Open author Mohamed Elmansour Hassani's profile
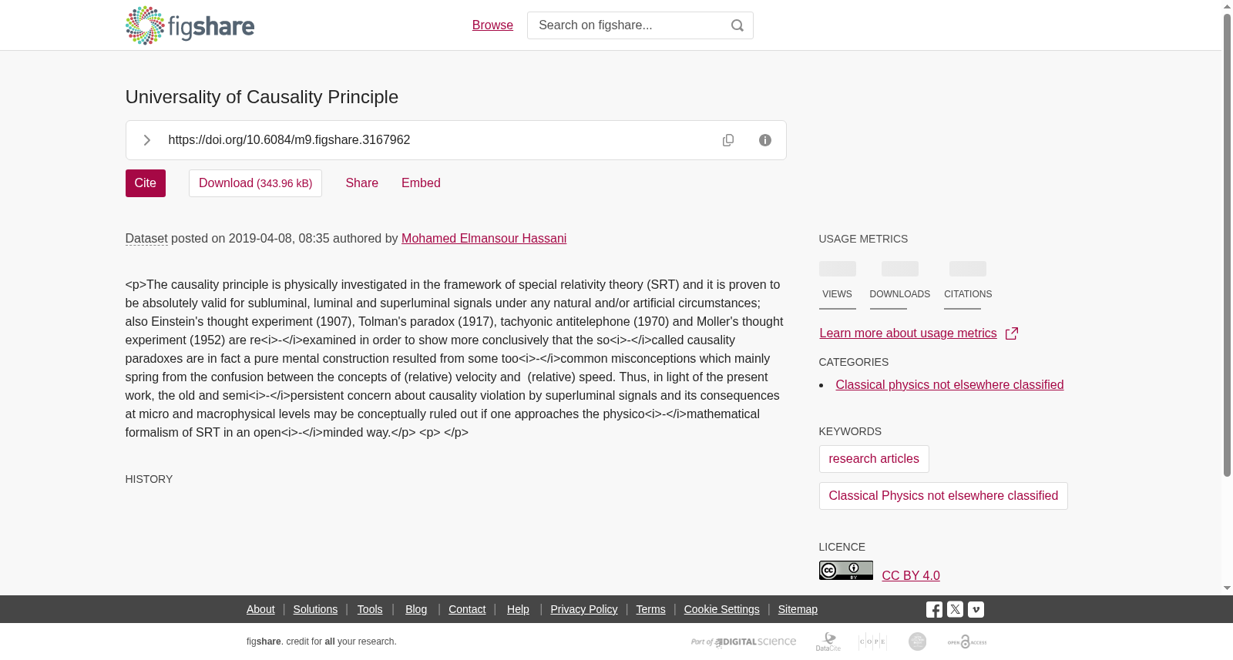This screenshot has width=1233, height=660. 484,239
